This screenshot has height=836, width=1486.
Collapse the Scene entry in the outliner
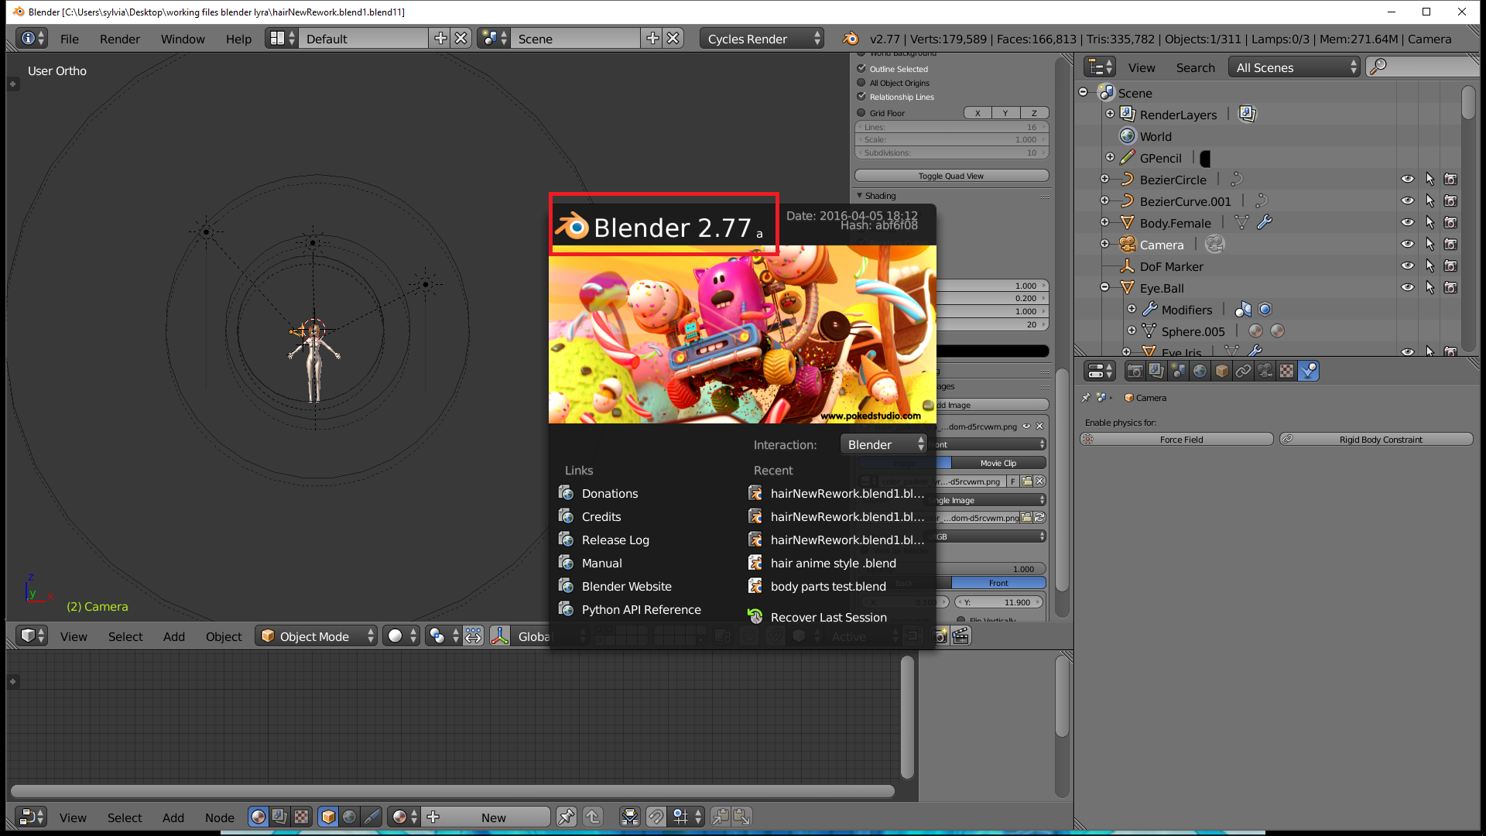(x=1083, y=91)
